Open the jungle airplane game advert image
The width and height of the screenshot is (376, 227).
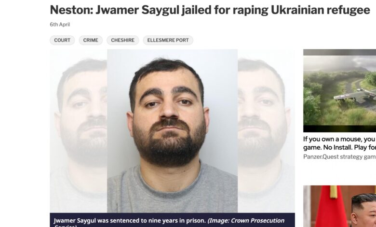(339, 91)
